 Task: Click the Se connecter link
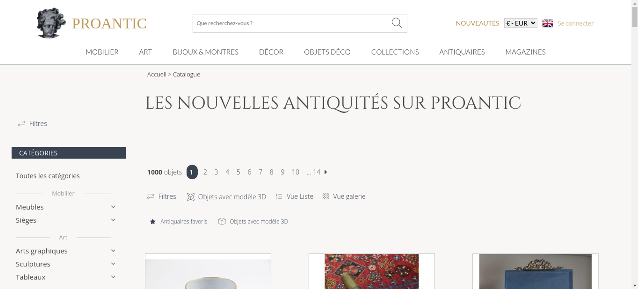pyautogui.click(x=575, y=23)
